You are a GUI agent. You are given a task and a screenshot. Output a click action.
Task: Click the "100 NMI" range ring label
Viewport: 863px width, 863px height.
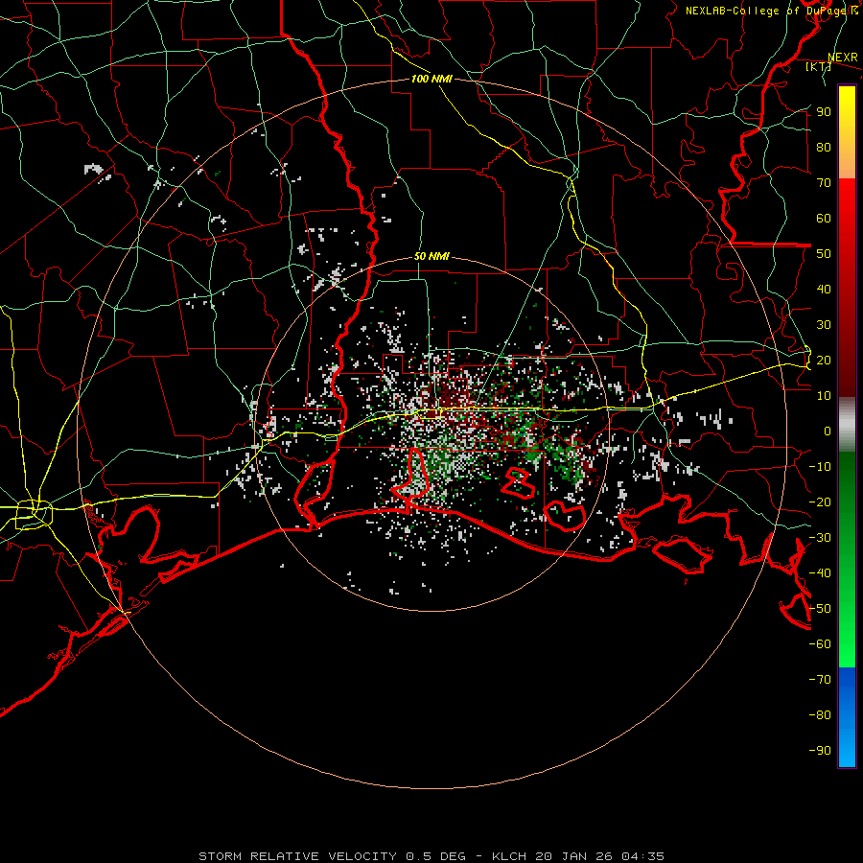[431, 79]
